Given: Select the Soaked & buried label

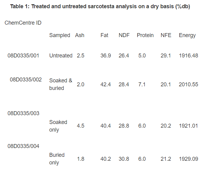Looking at the screenshot, I should pyautogui.click(x=61, y=84).
